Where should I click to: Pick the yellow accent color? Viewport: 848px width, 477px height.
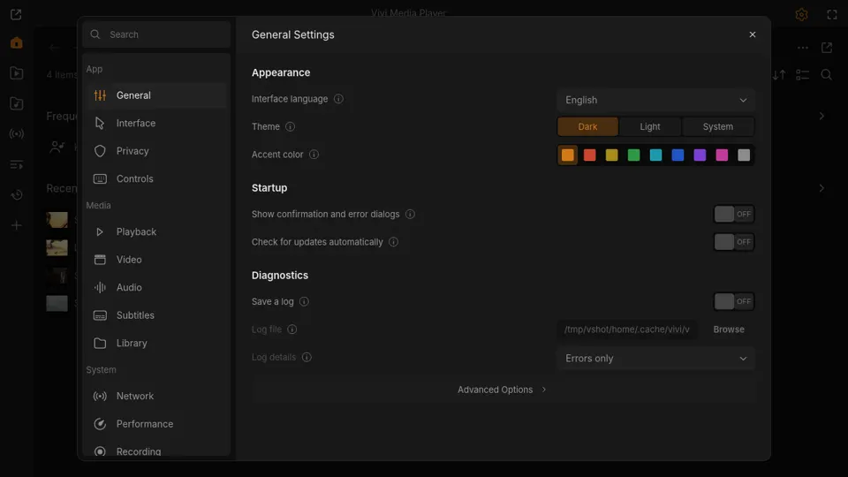pyautogui.click(x=611, y=155)
